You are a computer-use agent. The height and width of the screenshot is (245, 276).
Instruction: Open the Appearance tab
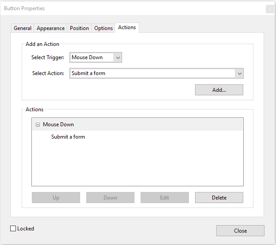coord(50,28)
